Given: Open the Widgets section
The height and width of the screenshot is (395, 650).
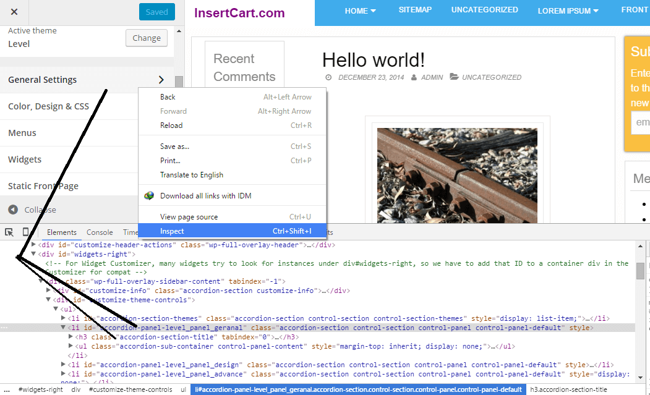Looking at the screenshot, I should tap(25, 159).
